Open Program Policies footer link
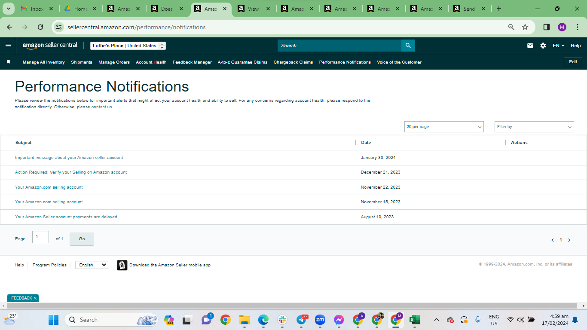587x330 pixels. (49, 265)
